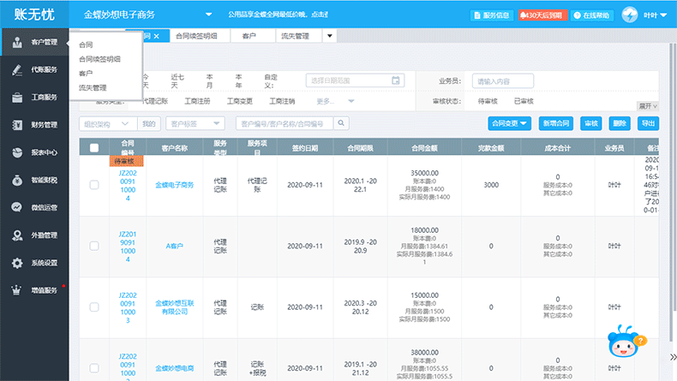Toggle the select-all header checkbox
This screenshot has width=677, height=381.
pyautogui.click(x=94, y=148)
